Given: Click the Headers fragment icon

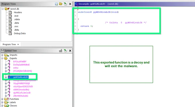Looking at the screenshot, I should (10, 12).
